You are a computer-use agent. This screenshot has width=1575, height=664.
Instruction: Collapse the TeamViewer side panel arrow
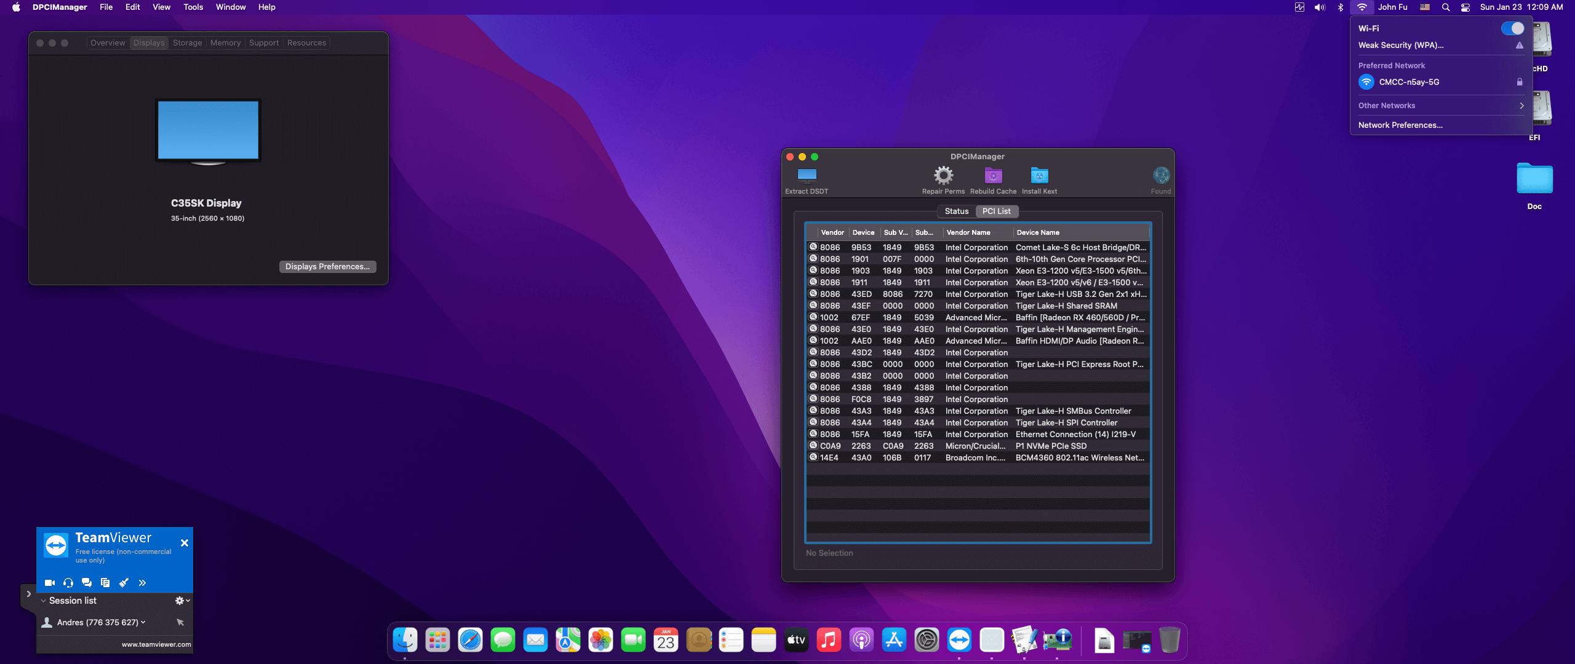click(28, 594)
